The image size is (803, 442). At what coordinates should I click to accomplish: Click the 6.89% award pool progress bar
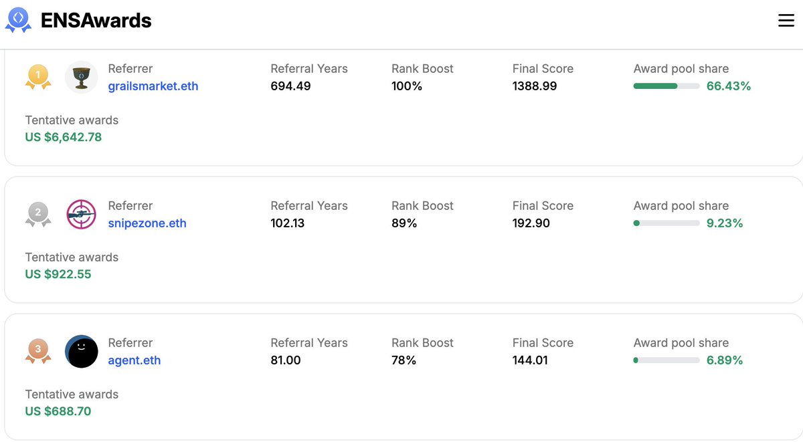(x=666, y=360)
